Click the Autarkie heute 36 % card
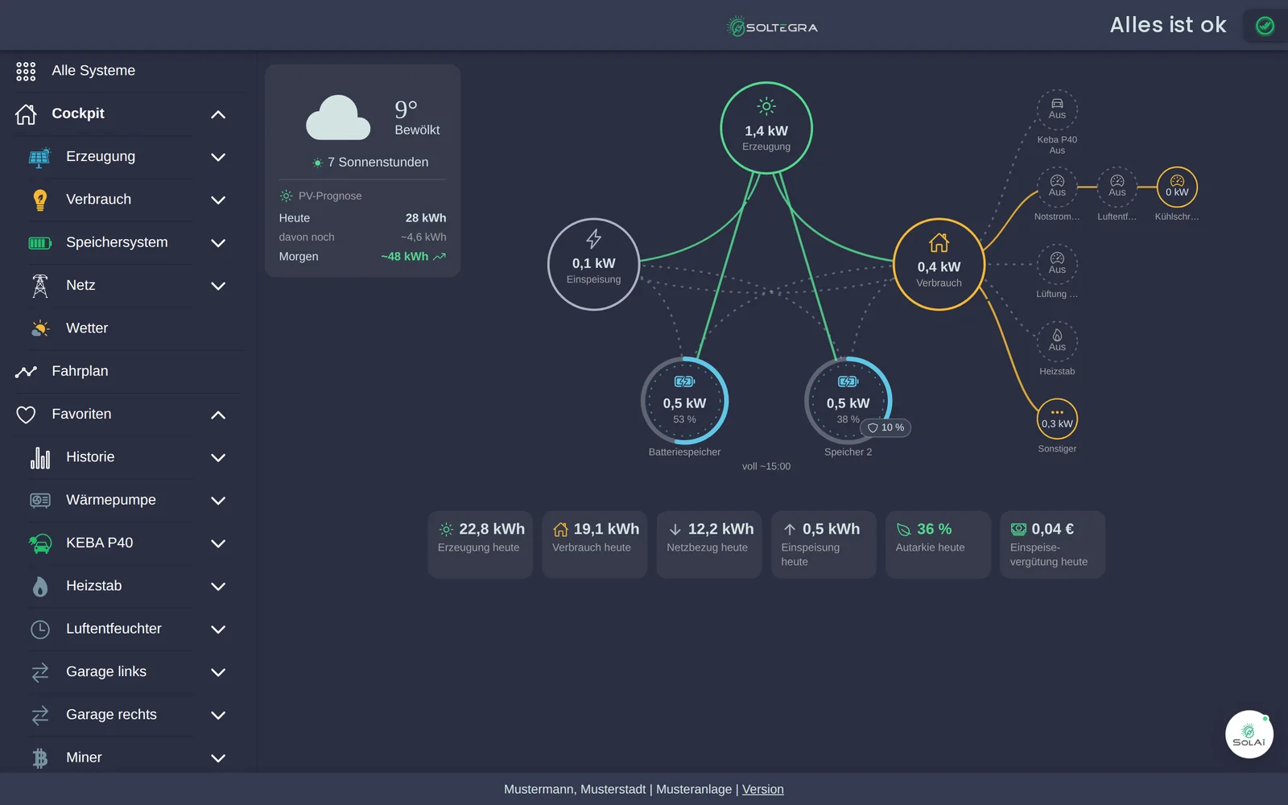This screenshot has width=1288, height=805. point(938,544)
